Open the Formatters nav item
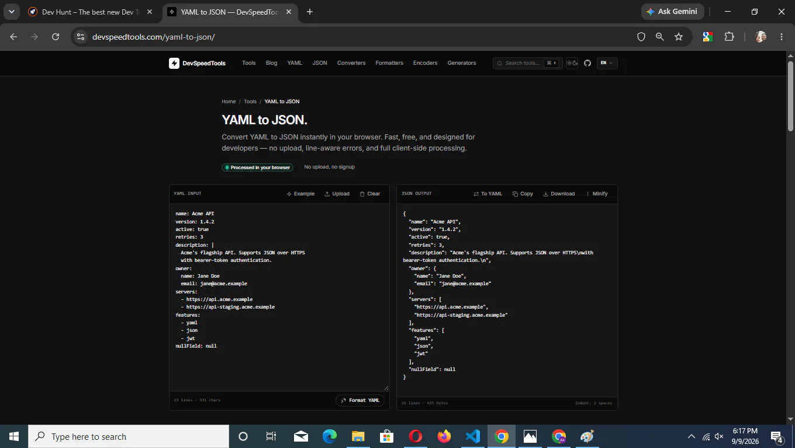This screenshot has width=795, height=448. tap(389, 63)
